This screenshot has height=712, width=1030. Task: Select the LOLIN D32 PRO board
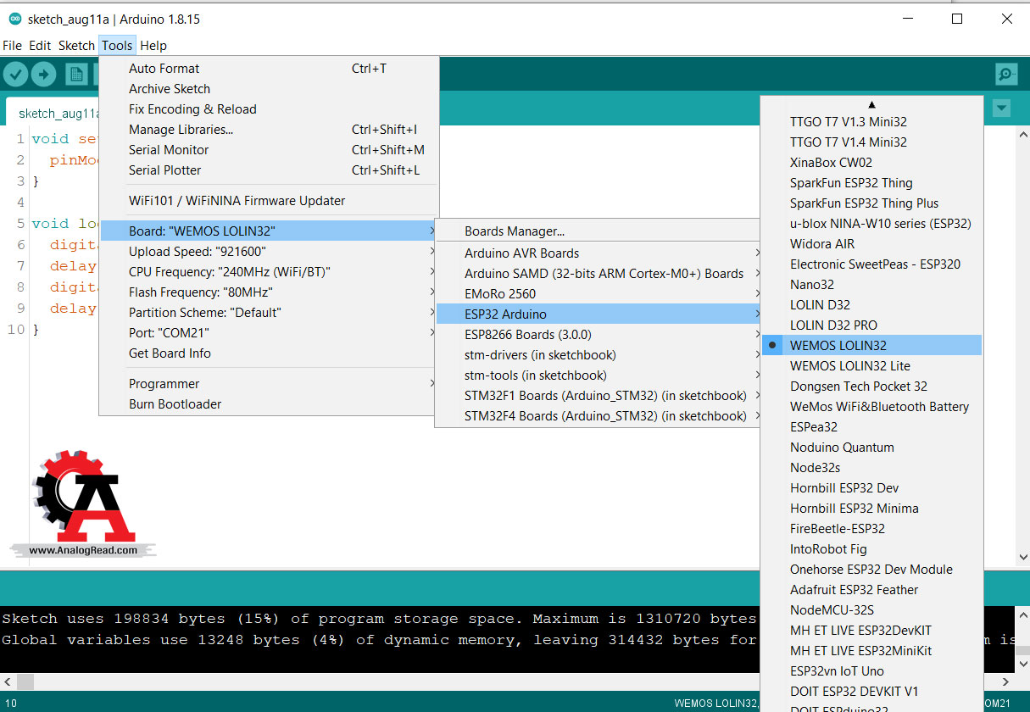[x=871, y=325]
